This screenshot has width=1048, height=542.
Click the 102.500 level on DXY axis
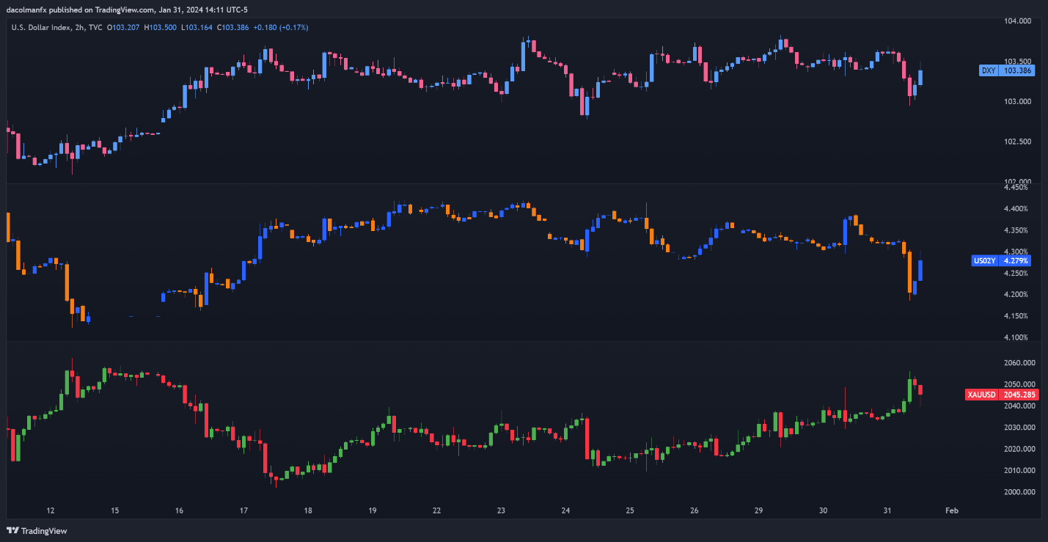click(x=1017, y=142)
